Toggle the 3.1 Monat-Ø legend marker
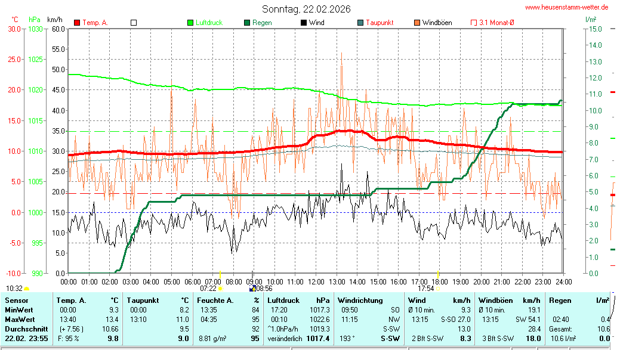617x350 pixels. (474, 23)
